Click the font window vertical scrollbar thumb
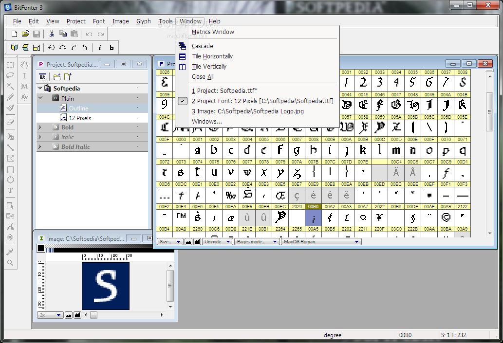The image size is (503, 343). pyautogui.click(x=489, y=111)
